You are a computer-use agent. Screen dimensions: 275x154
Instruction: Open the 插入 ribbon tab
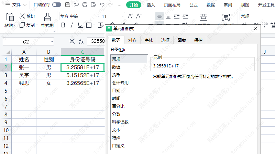[151, 5]
